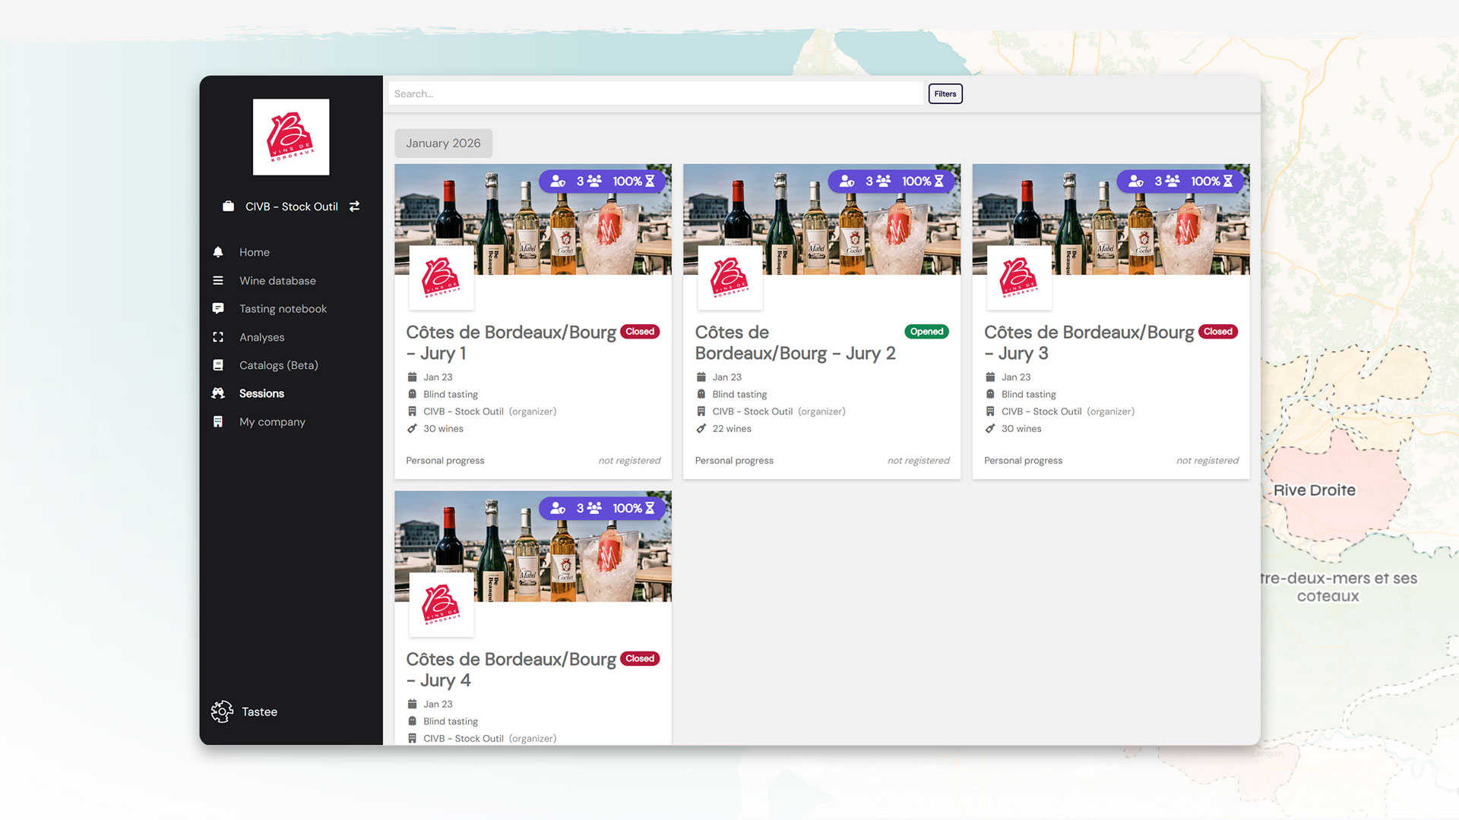
Task: Switch to the Sessions menu entry
Action: pyautogui.click(x=261, y=393)
